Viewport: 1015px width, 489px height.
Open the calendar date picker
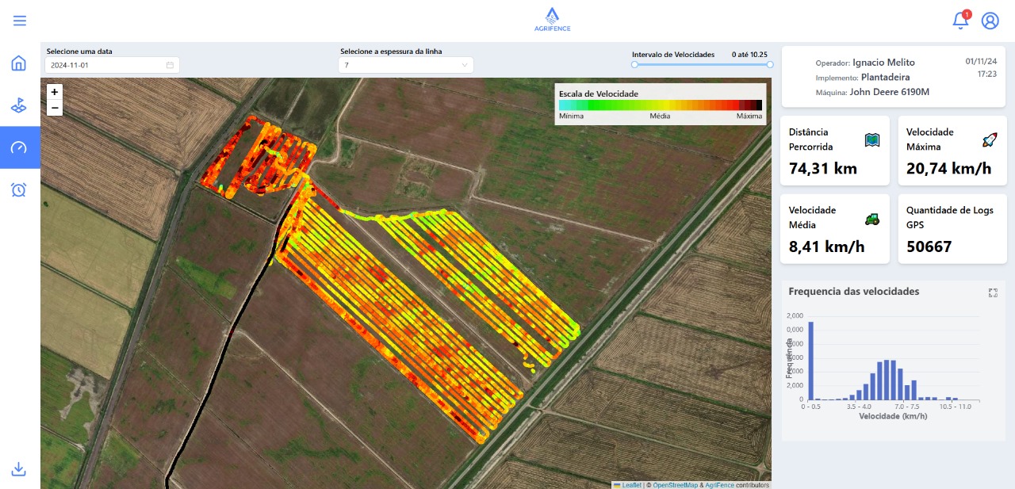tap(170, 65)
